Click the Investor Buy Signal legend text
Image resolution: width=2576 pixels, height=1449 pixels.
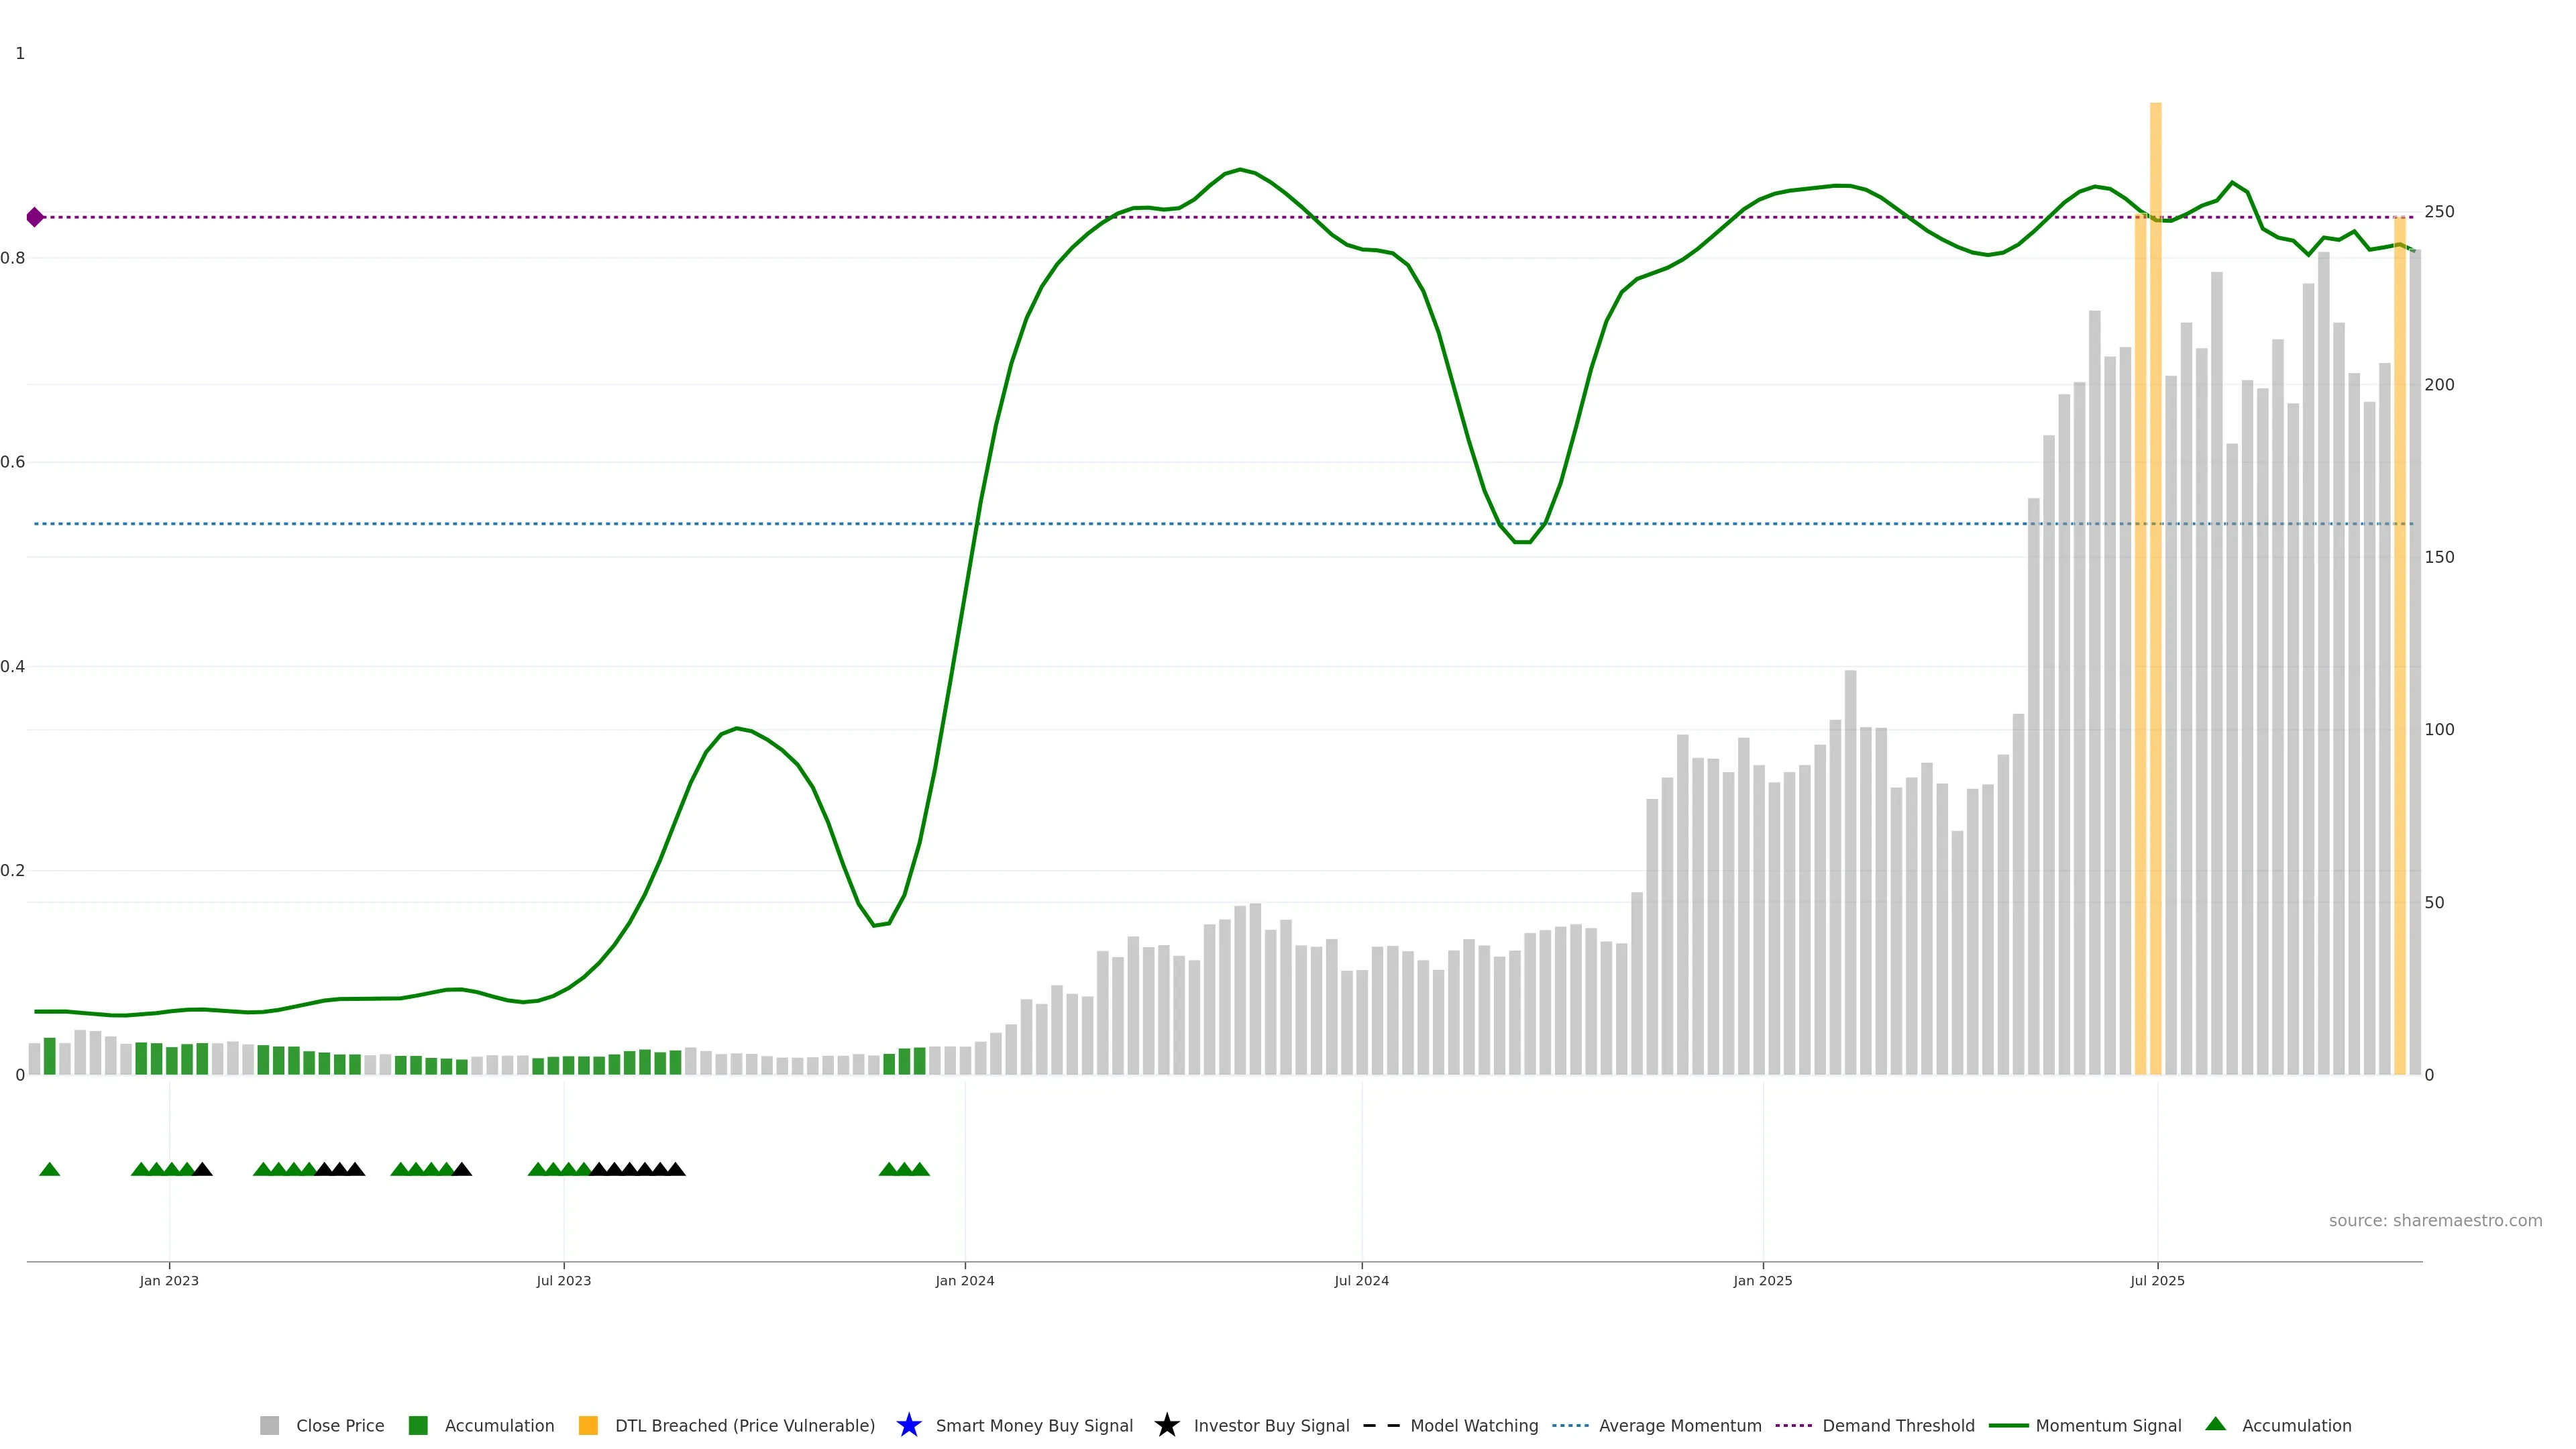[x=1271, y=1425]
